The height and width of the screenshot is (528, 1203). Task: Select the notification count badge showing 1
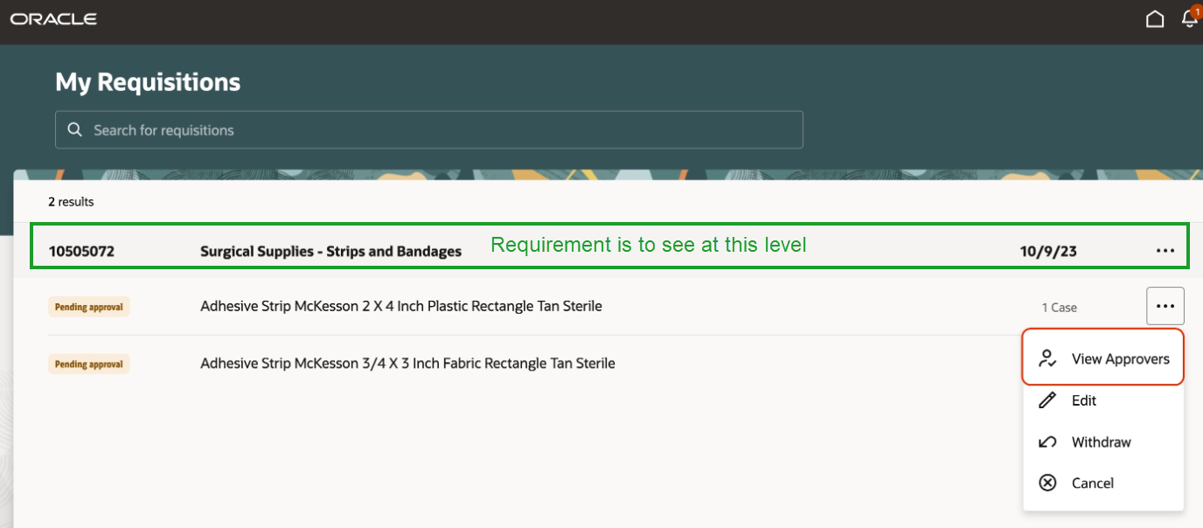click(1196, 10)
